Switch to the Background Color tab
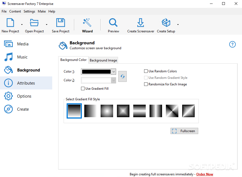 (x=73, y=60)
